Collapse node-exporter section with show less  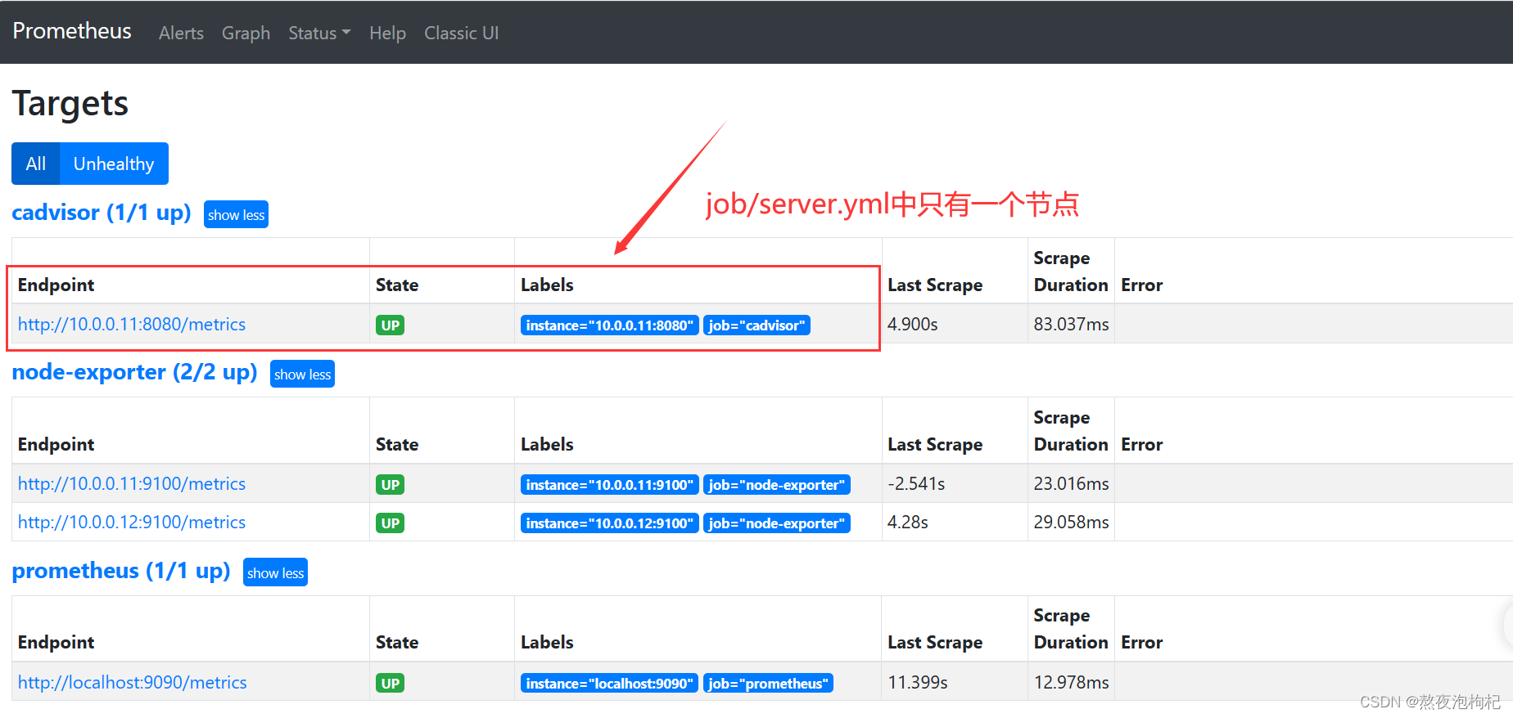pyautogui.click(x=302, y=374)
